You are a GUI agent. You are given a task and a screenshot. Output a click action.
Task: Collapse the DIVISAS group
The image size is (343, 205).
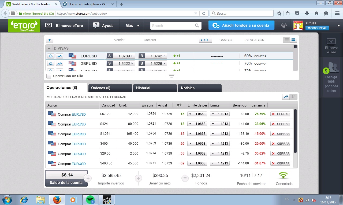tap(49, 48)
